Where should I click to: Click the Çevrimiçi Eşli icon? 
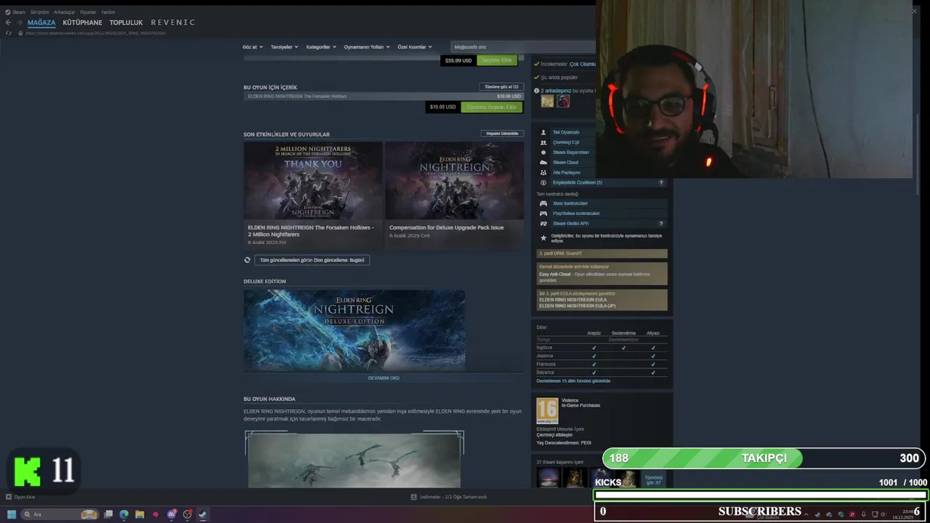543,142
